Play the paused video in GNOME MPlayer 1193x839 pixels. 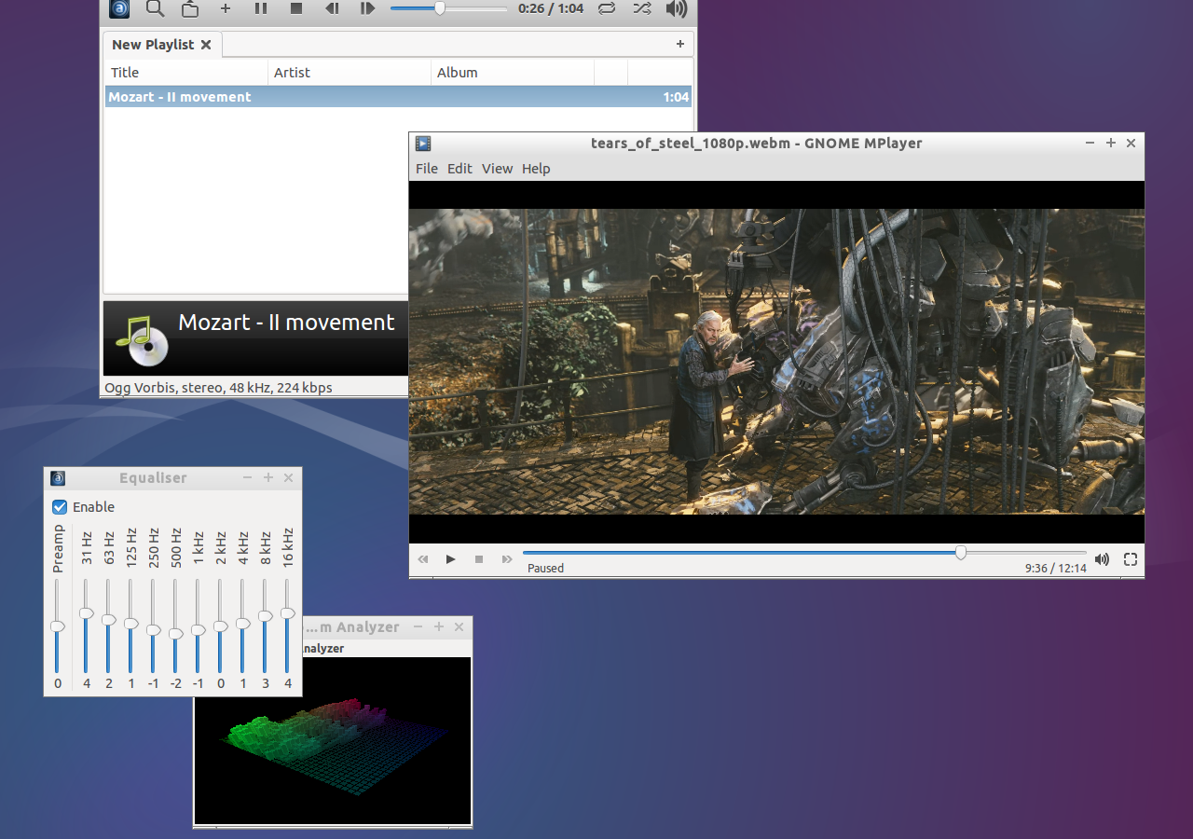click(x=451, y=559)
